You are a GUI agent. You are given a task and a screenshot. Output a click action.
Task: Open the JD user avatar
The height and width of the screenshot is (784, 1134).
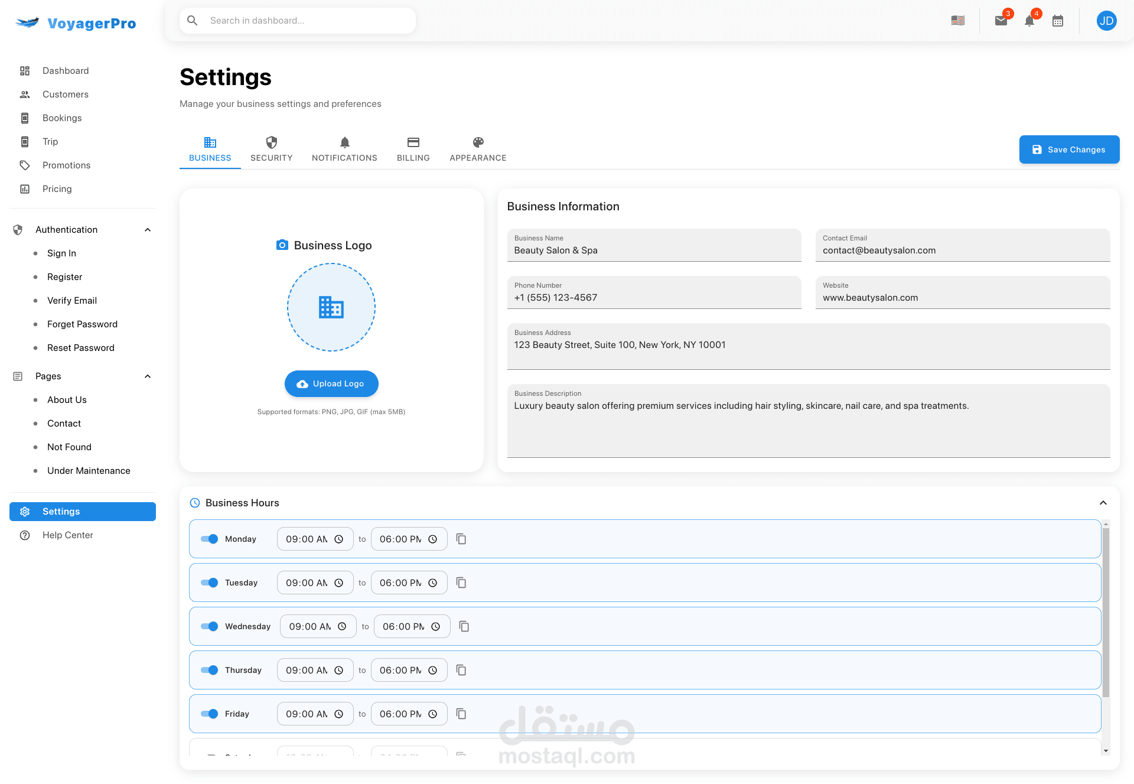point(1106,21)
